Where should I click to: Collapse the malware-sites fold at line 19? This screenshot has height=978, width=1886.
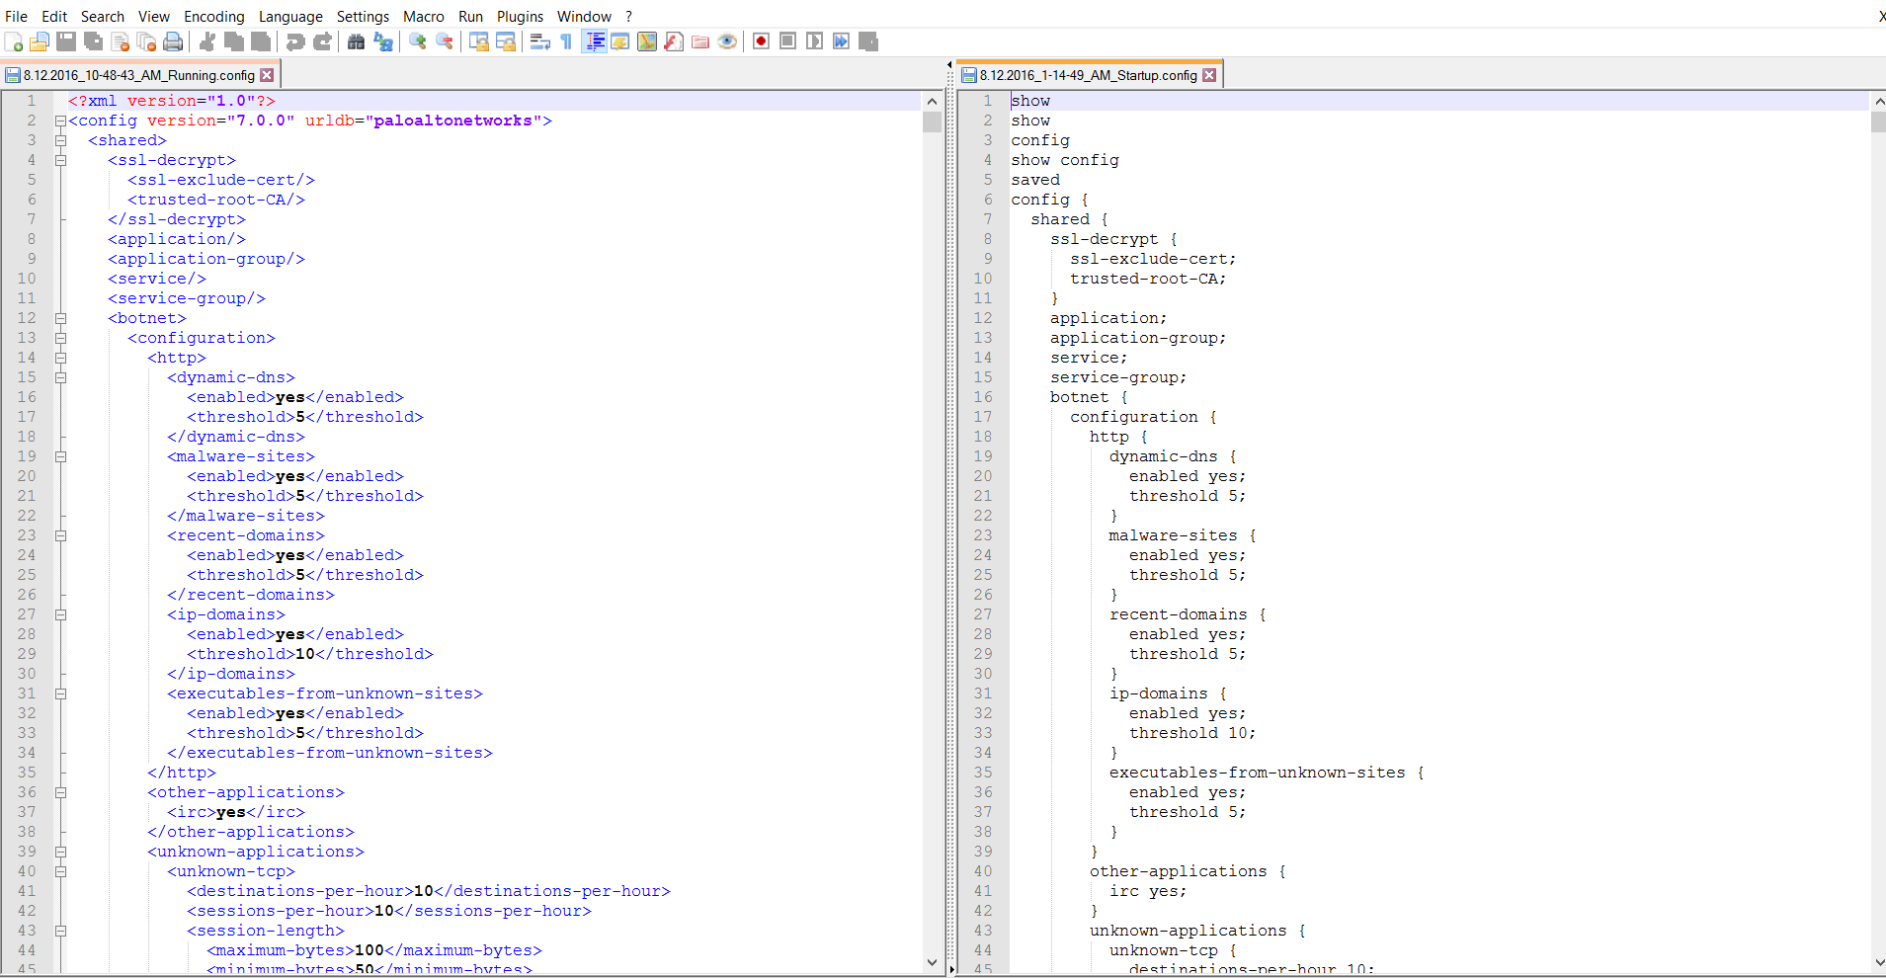tap(60, 456)
